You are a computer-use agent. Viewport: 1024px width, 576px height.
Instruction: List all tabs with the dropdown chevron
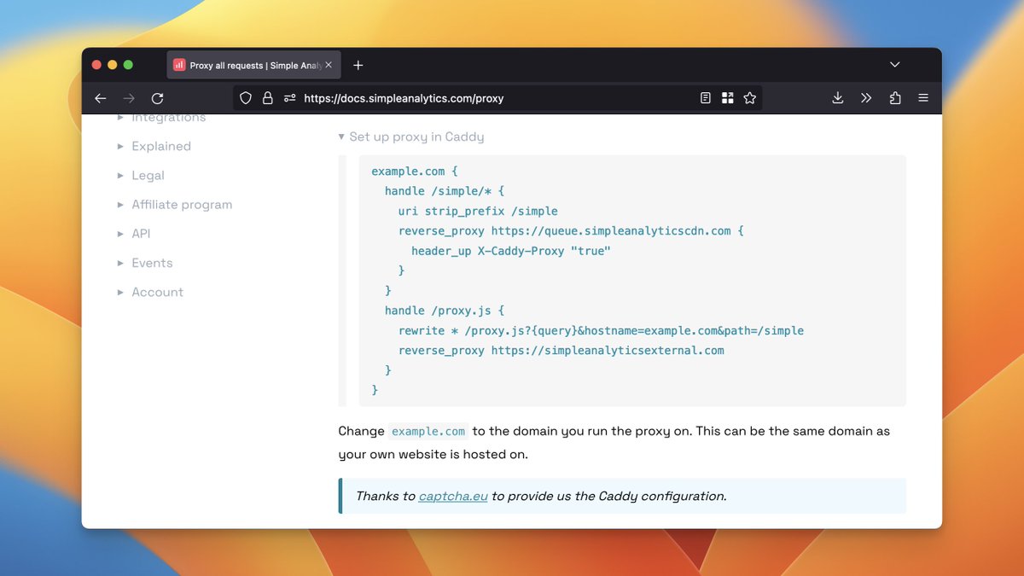894,65
